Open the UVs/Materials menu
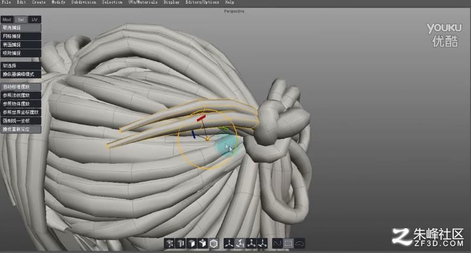This screenshot has width=471, height=253. pos(143,2)
